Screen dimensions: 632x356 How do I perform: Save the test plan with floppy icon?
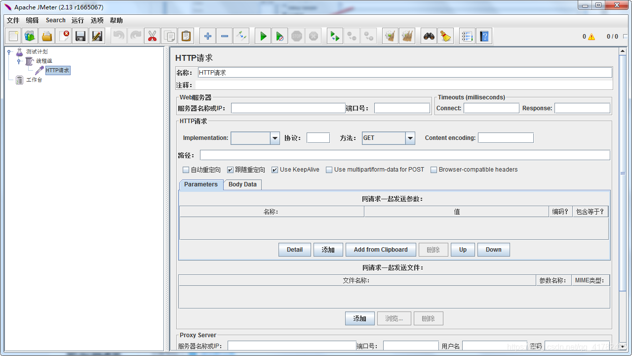(x=80, y=36)
